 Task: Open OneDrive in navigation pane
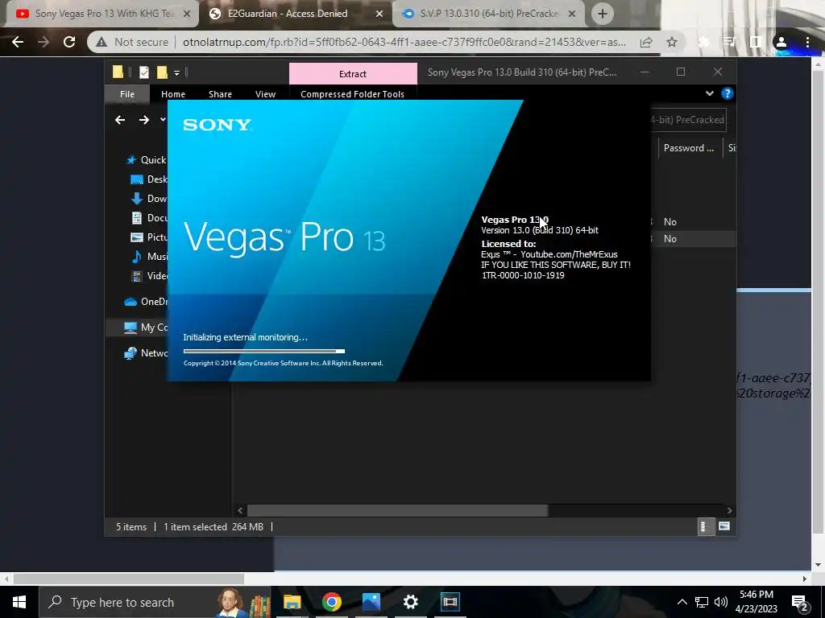click(x=145, y=302)
